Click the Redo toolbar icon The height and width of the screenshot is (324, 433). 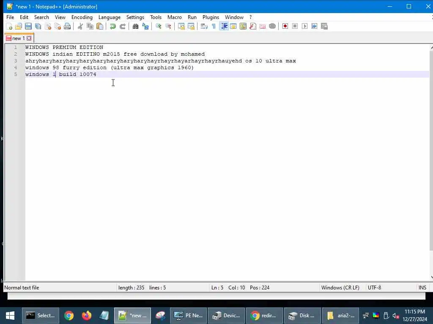pos(122,26)
